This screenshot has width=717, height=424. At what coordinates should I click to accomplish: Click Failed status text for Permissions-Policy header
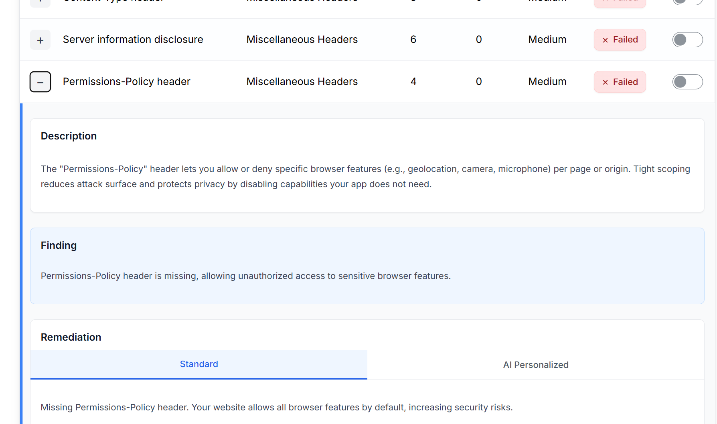point(625,82)
